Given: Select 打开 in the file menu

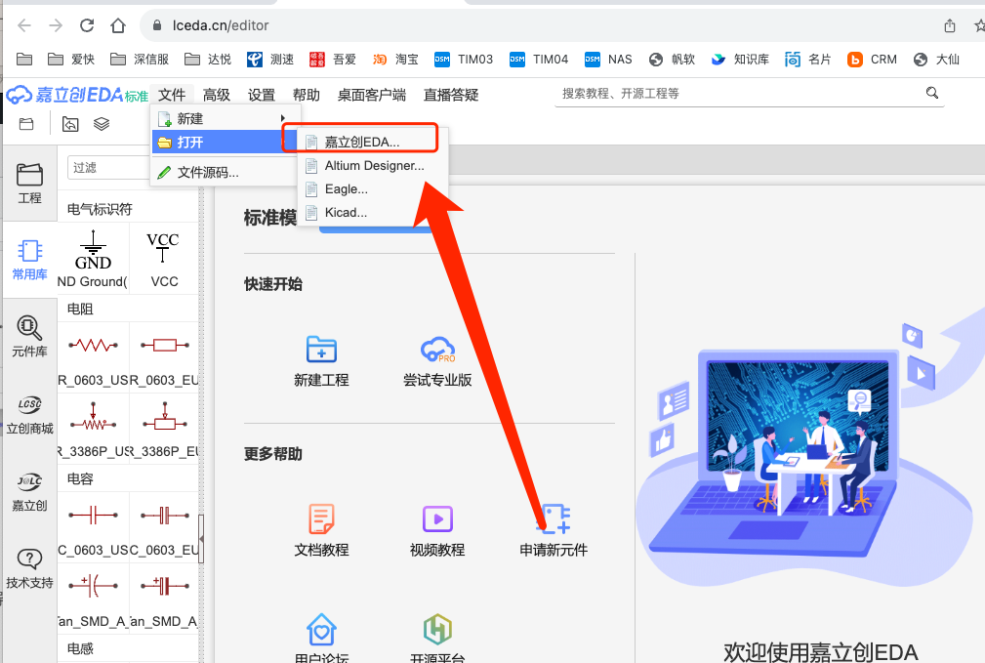Looking at the screenshot, I should pos(225,142).
